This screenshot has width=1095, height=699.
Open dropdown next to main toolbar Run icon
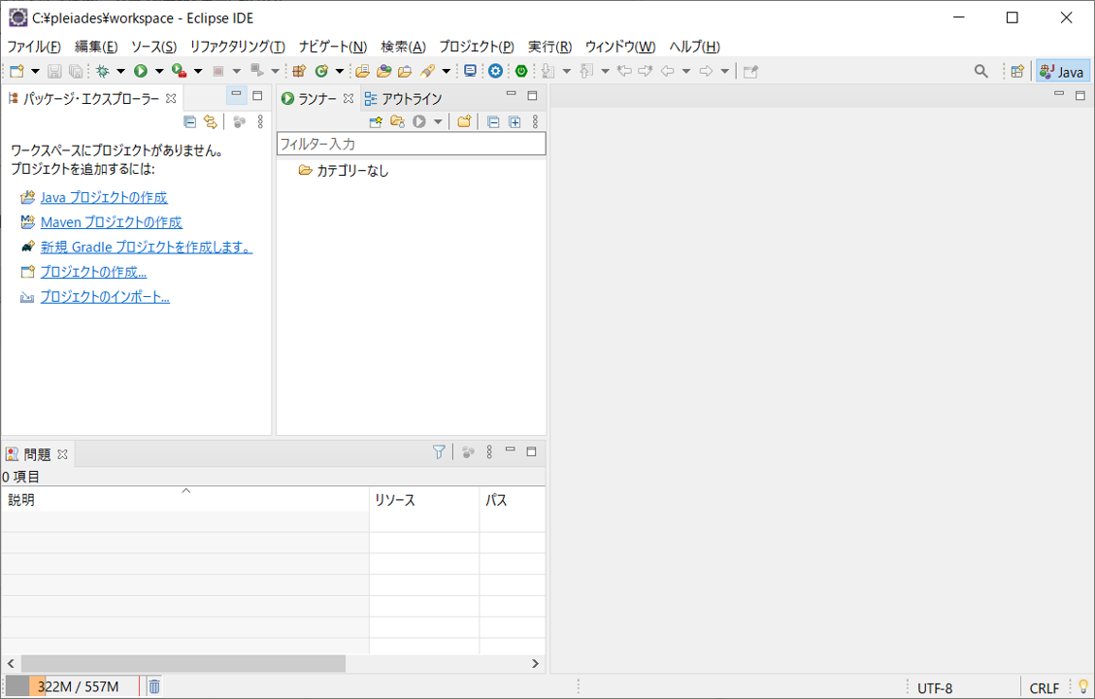coord(158,71)
